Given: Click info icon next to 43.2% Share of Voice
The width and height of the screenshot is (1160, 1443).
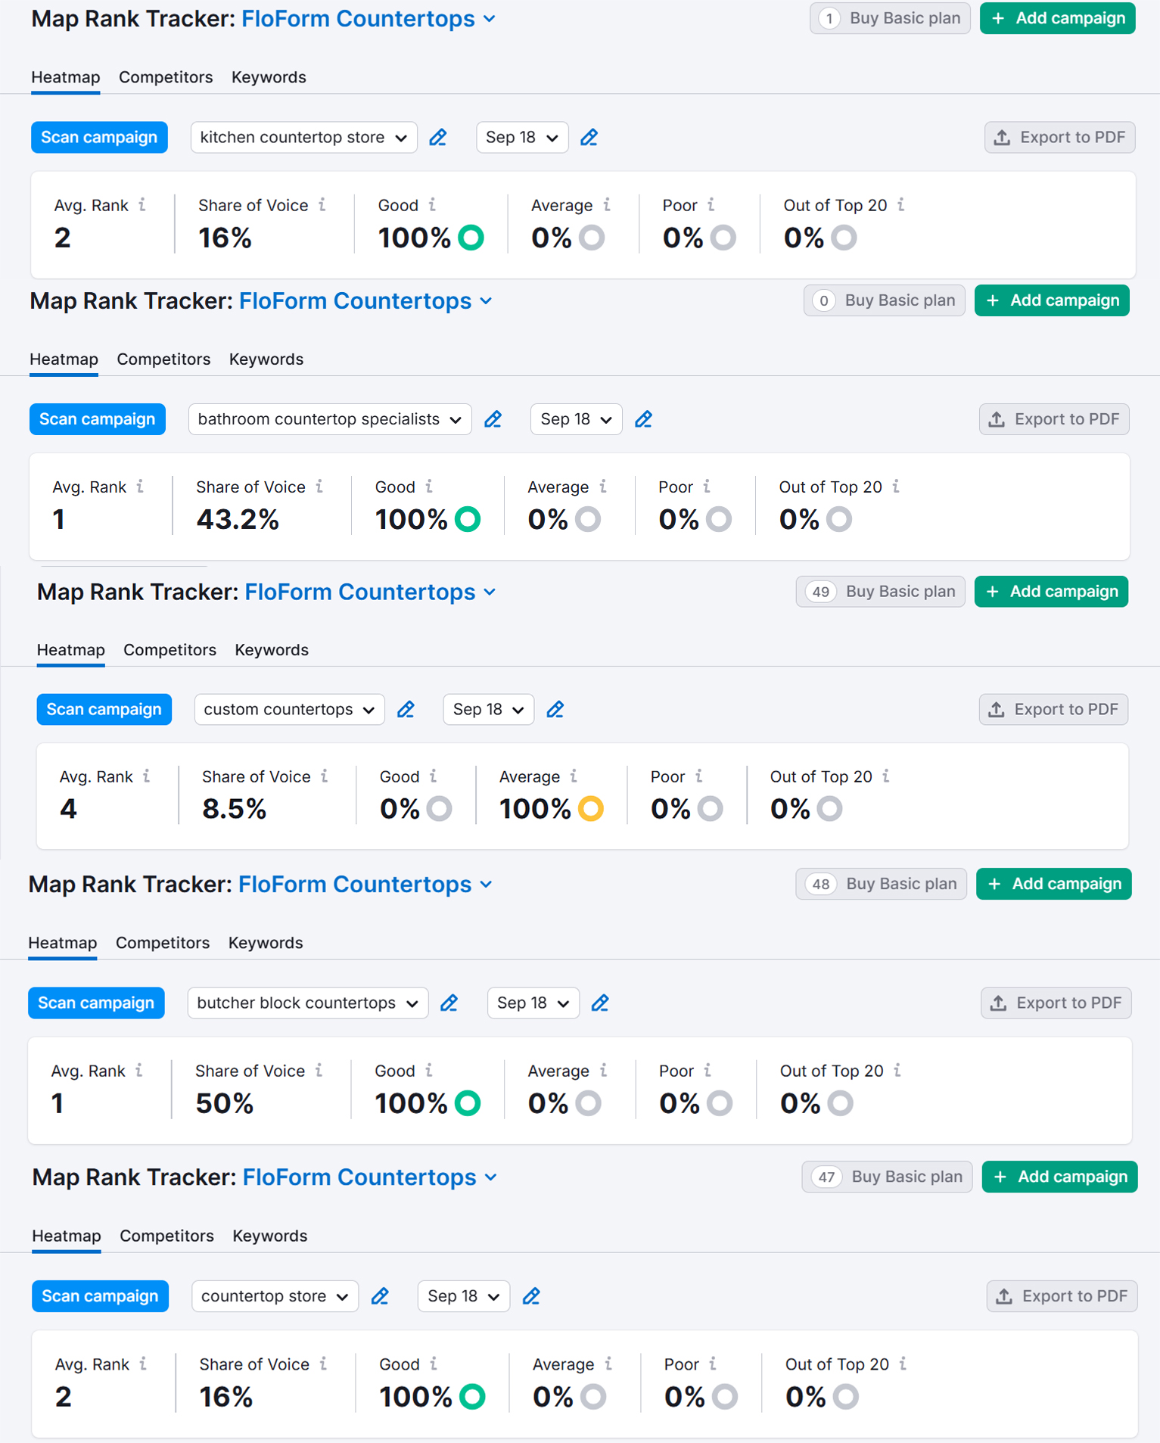Looking at the screenshot, I should click(x=320, y=487).
